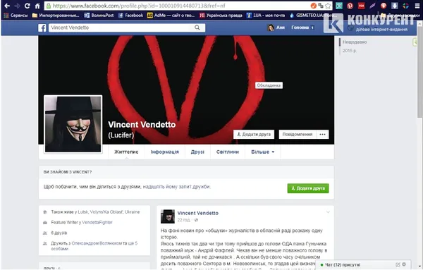Image resolution: width=423 pixels, height=270 pixels.
Task: Open the Сервисы apps shortcut
Action: (x=16, y=16)
